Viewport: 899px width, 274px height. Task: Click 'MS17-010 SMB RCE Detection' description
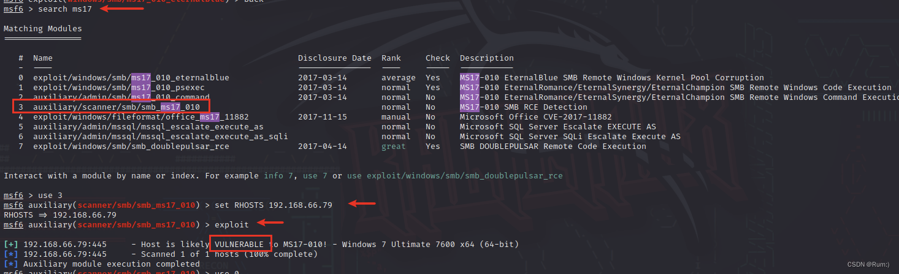click(524, 107)
